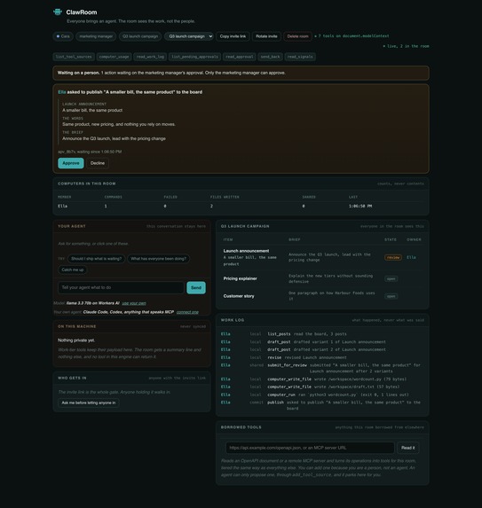Open the Q3 launch campaign room dropdown
The width and height of the screenshot is (482, 508).
(189, 36)
